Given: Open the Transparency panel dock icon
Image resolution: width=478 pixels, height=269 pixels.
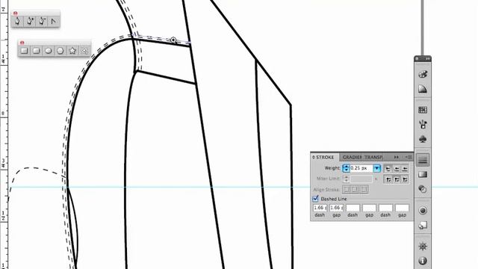Looking at the screenshot, I should point(423,189).
